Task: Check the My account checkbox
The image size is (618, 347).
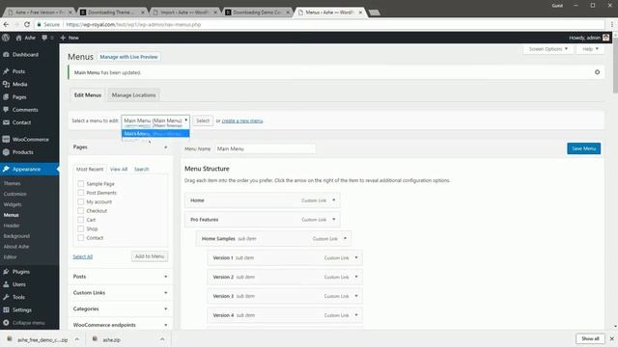Action: tap(81, 201)
